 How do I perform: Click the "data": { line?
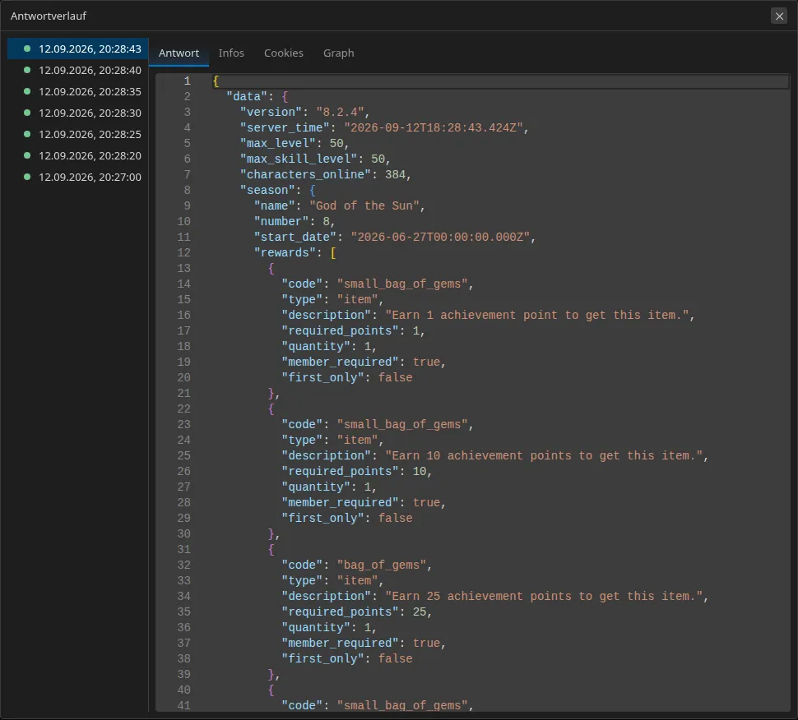[257, 97]
